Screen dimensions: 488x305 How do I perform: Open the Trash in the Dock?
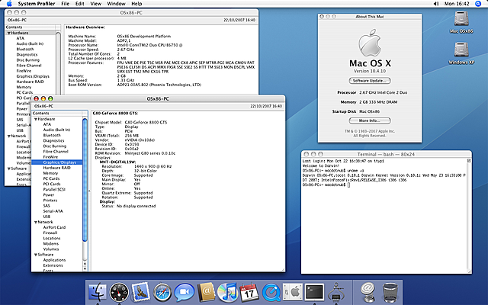[x=390, y=292]
